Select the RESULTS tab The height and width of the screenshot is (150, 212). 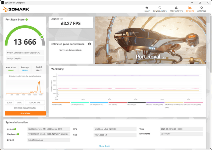[190, 9]
